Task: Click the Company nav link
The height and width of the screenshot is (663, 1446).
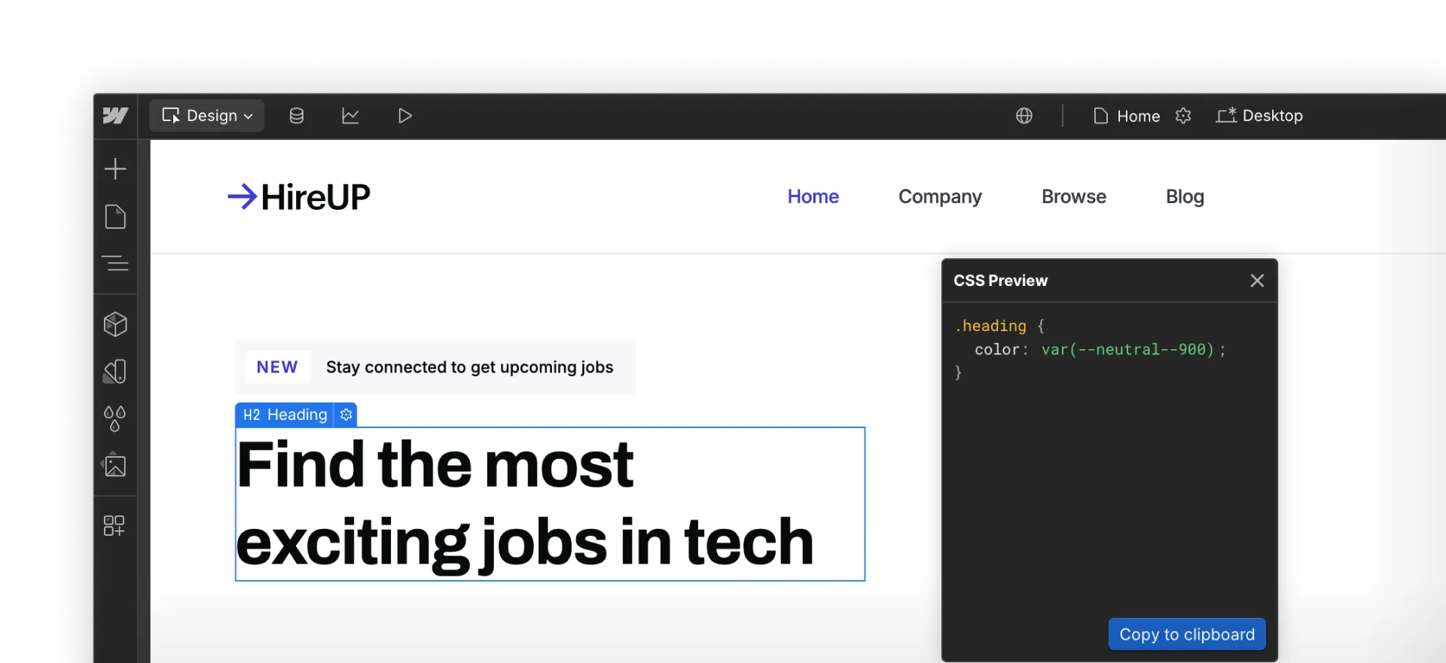Action: pyautogui.click(x=940, y=196)
